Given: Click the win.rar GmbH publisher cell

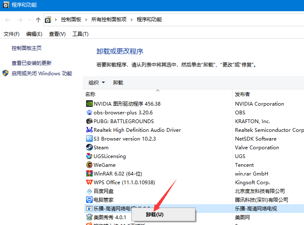Looking at the screenshot, I should [252, 174].
